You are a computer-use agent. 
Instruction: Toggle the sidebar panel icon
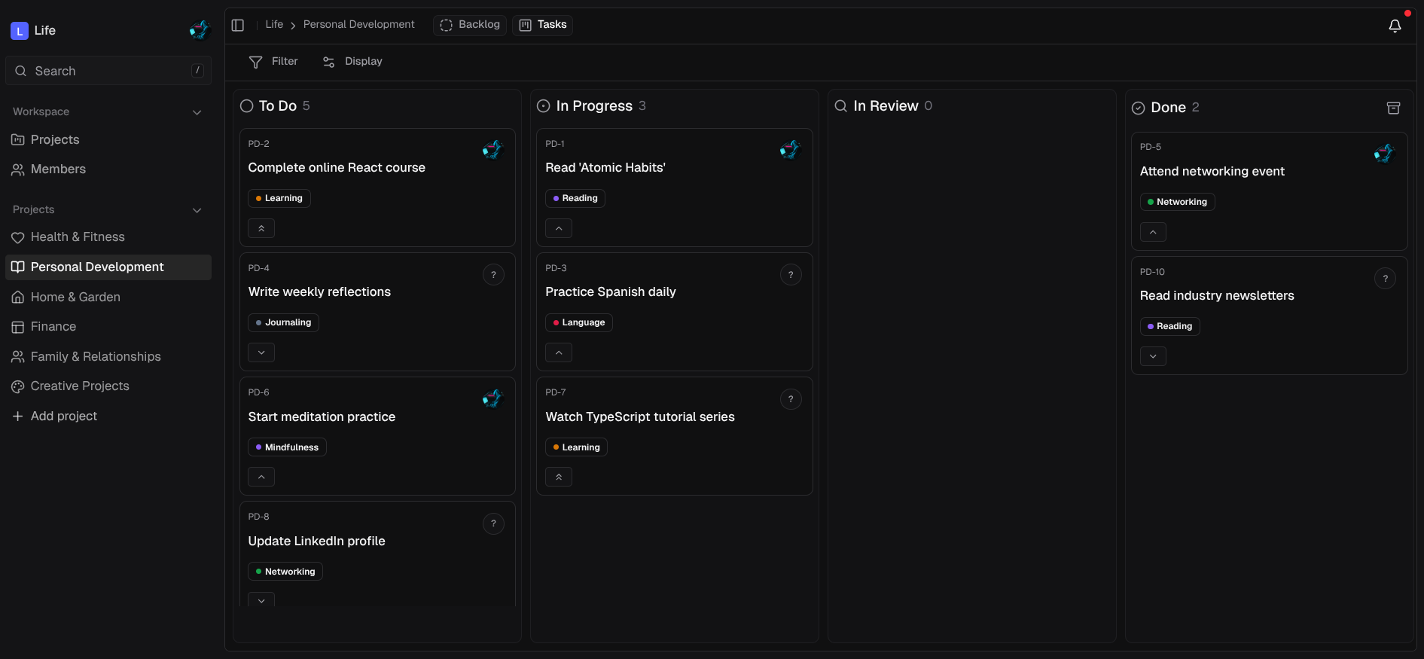tap(238, 25)
